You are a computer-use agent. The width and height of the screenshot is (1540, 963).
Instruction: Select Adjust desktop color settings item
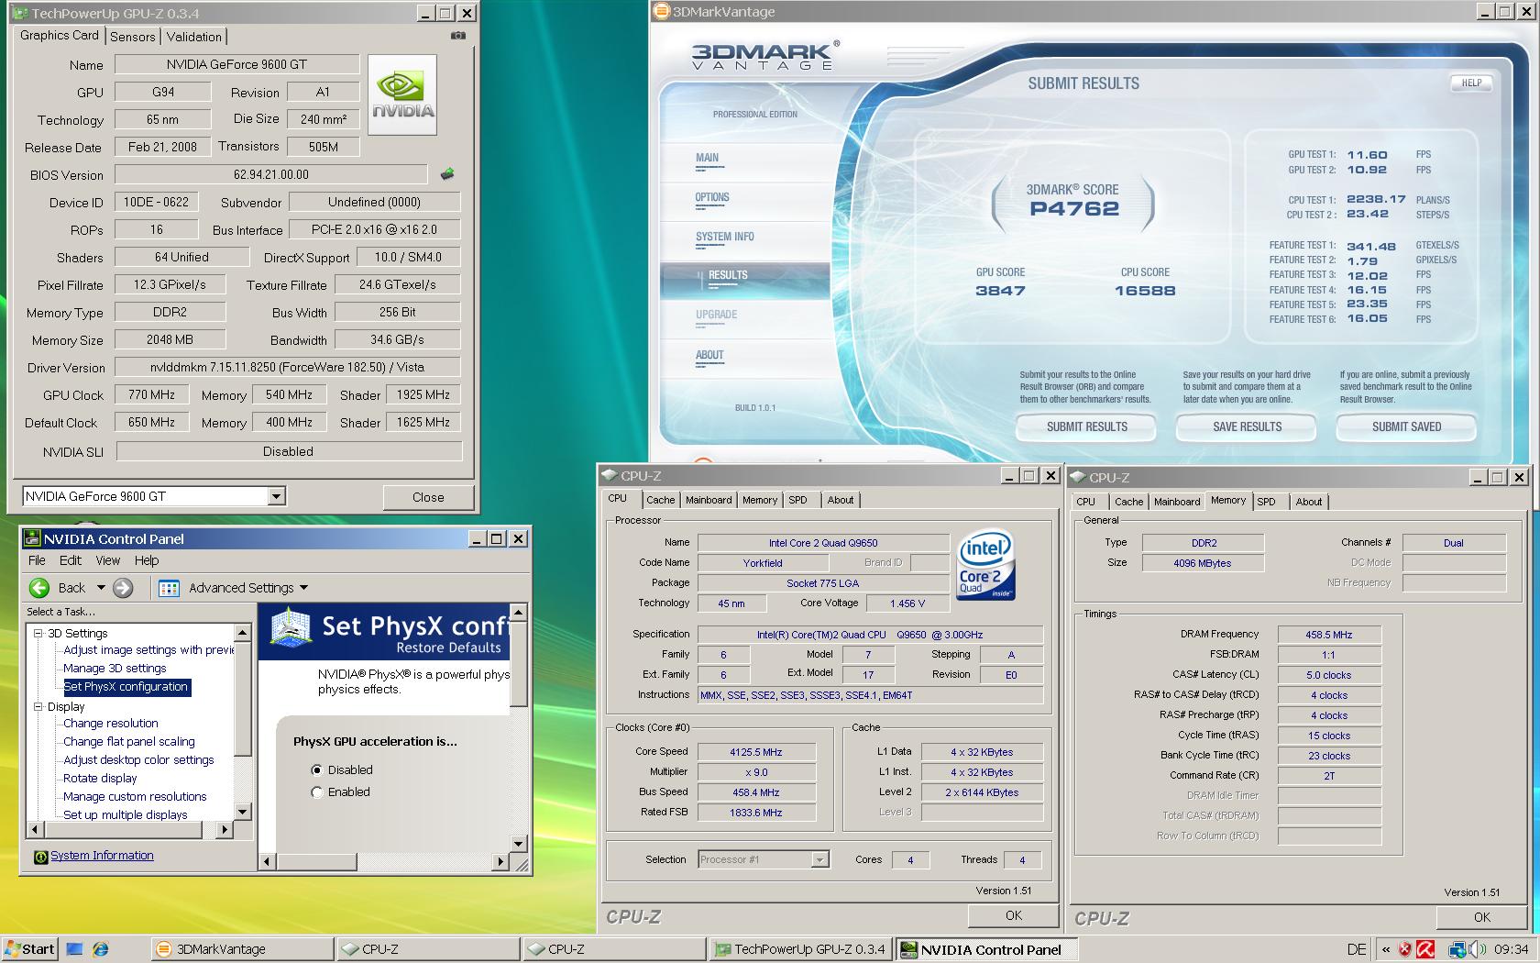click(138, 760)
